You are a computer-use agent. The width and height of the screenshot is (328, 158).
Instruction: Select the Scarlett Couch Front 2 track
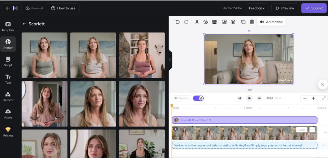pos(245,120)
